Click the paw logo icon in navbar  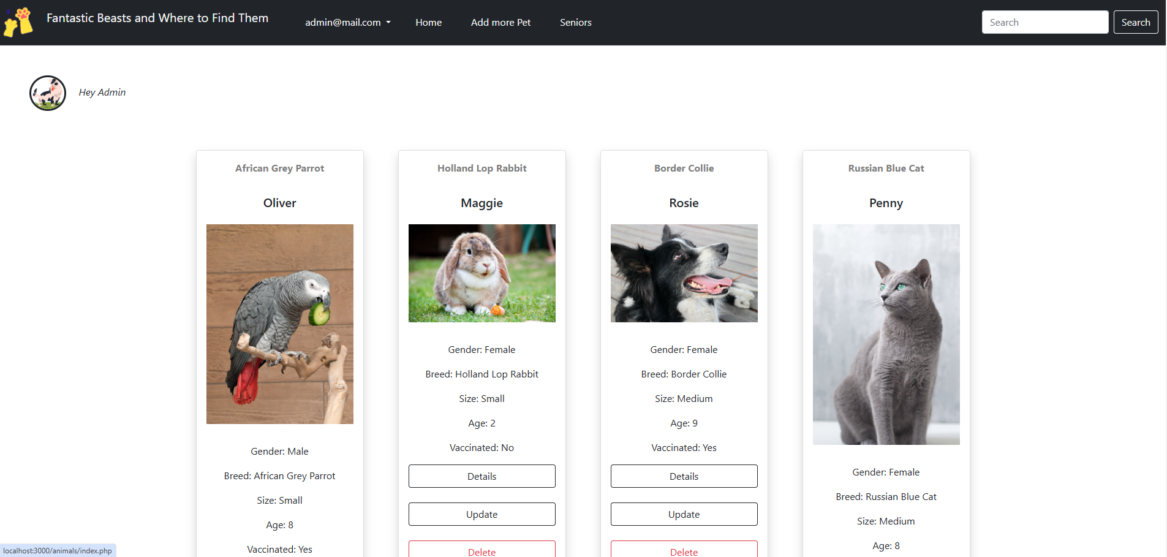(x=18, y=22)
